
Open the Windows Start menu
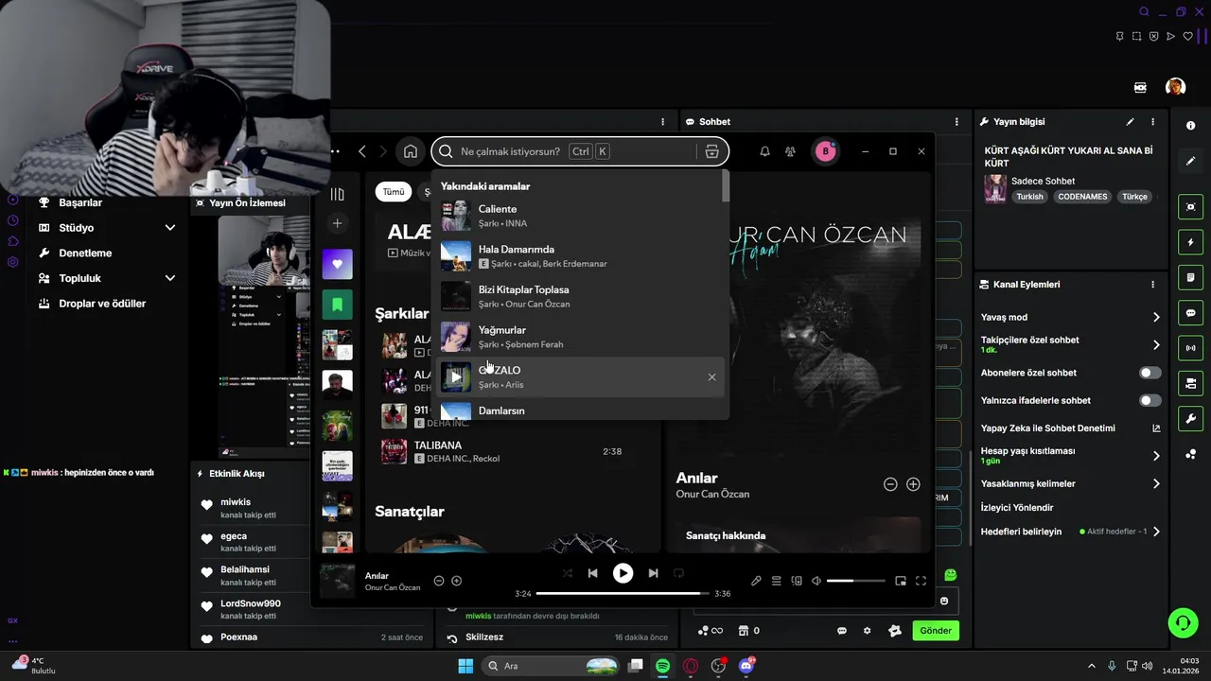click(465, 666)
